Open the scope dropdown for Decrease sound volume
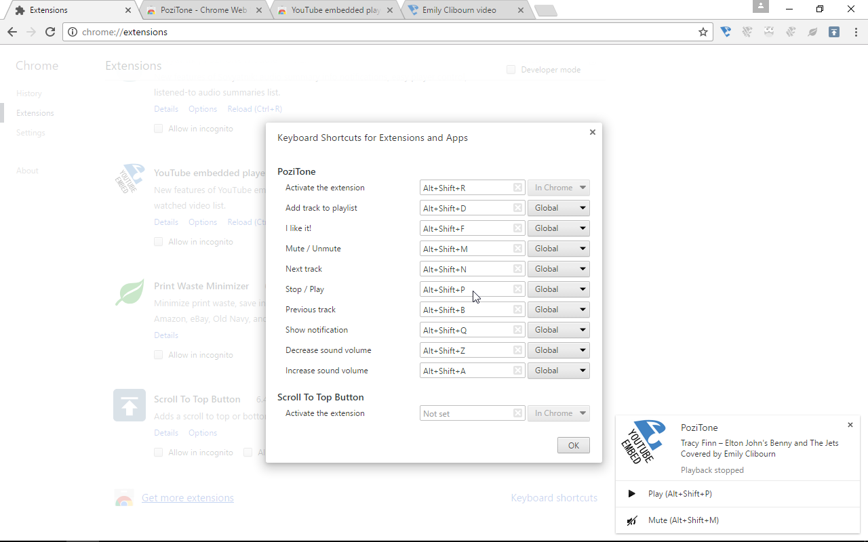 [559, 350]
